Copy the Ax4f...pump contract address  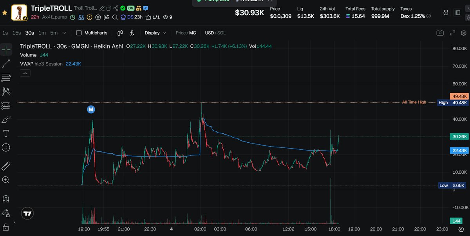click(x=54, y=17)
